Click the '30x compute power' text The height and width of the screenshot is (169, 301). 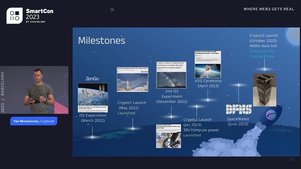click(x=201, y=130)
